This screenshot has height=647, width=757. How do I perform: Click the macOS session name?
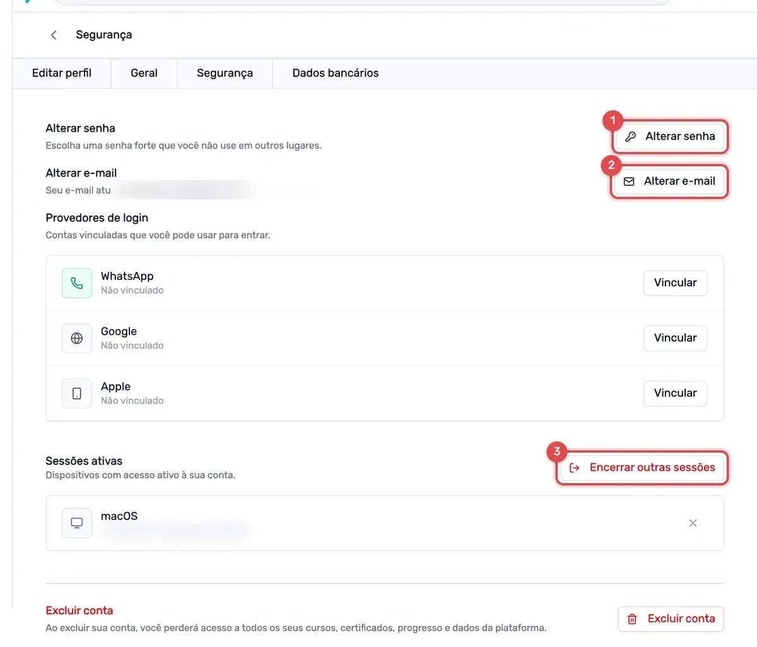(x=119, y=516)
